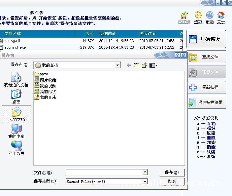Click the 取消 button
232x196 pixels.
pos(172,181)
